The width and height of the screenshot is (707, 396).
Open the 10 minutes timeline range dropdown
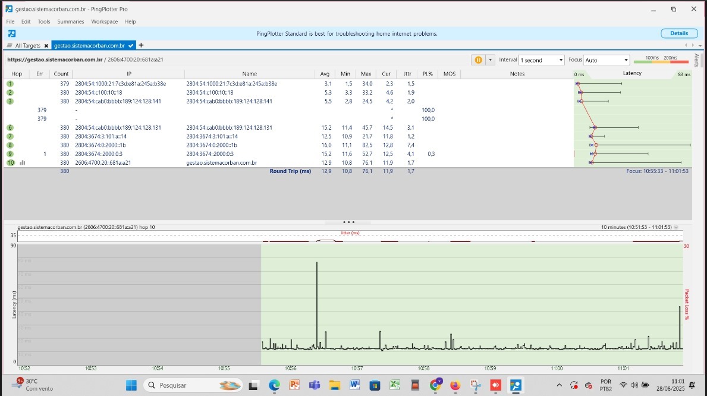click(675, 228)
